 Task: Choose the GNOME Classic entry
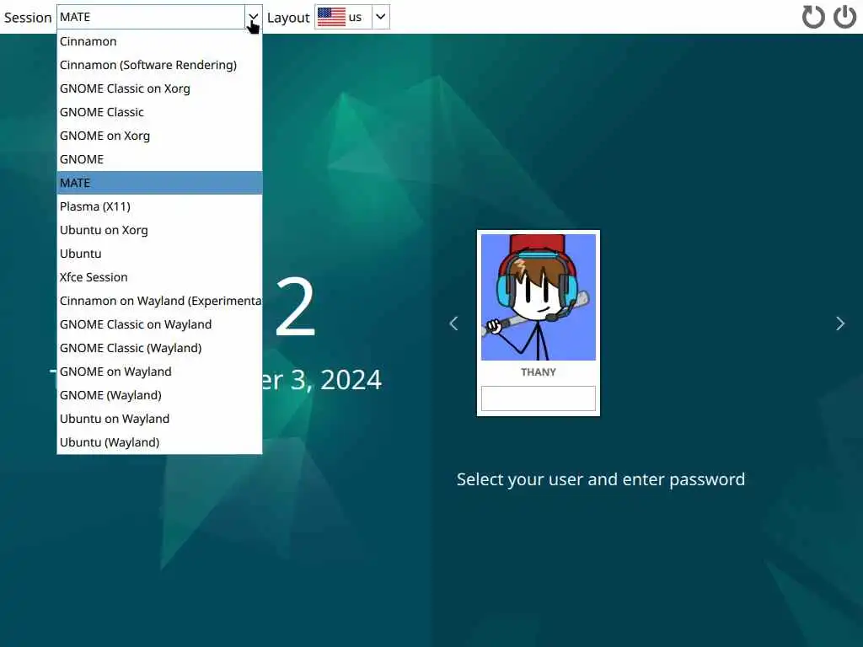159,112
